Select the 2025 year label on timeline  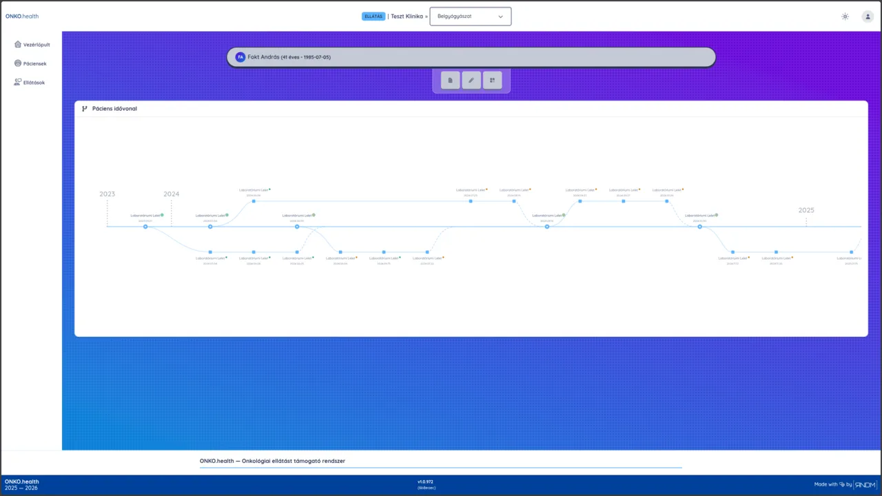pyautogui.click(x=806, y=210)
